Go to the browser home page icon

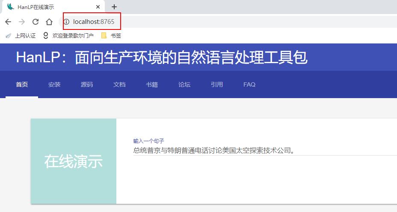click(x=49, y=22)
